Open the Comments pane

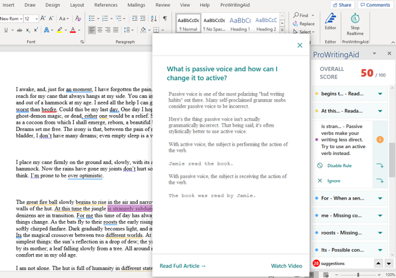tap(375, 5)
